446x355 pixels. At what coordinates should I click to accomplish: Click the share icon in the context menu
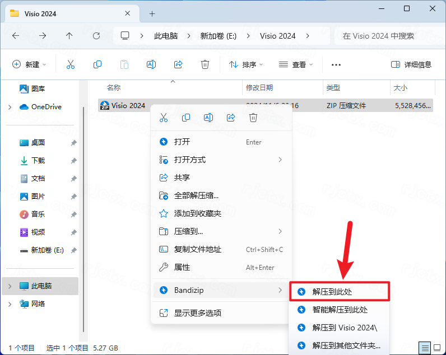pos(231,118)
